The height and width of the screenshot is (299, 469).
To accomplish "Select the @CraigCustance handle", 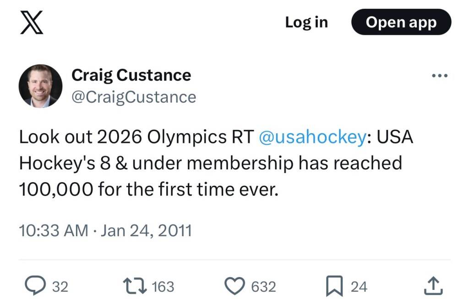I will point(134,97).
